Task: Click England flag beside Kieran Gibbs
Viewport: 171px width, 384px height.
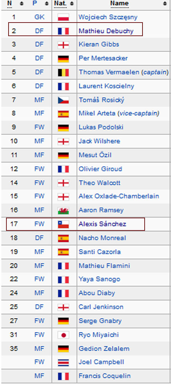Action: 63,45
